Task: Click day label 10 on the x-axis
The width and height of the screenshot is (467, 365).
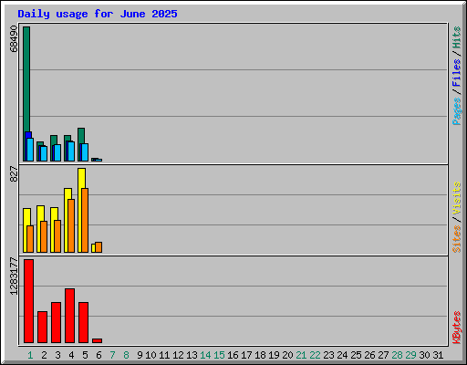Action: 150,355
